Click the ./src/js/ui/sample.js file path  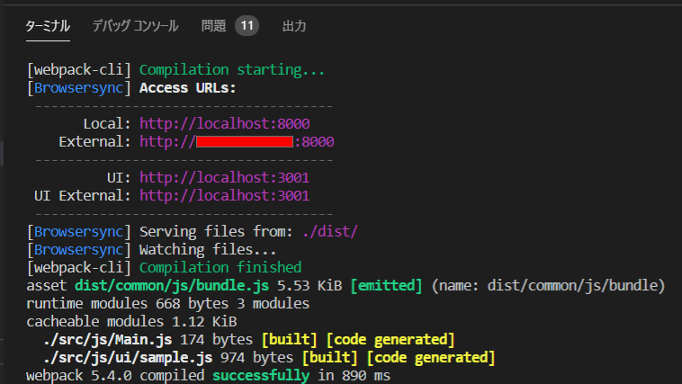tap(128, 358)
